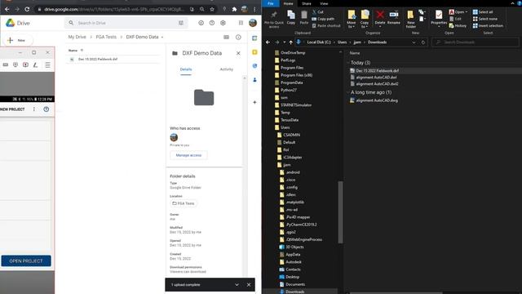
Task: Open Explorer address bar history dropdown
Action: 414,42
